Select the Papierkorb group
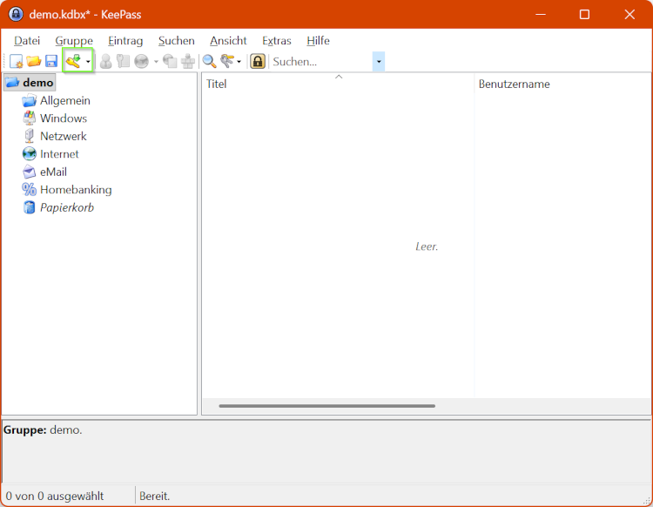653x507 pixels. [x=67, y=207]
